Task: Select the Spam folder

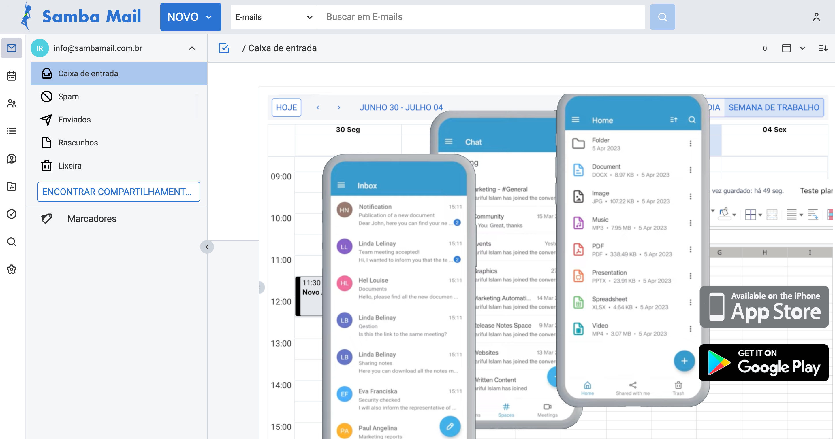Action: (x=68, y=96)
